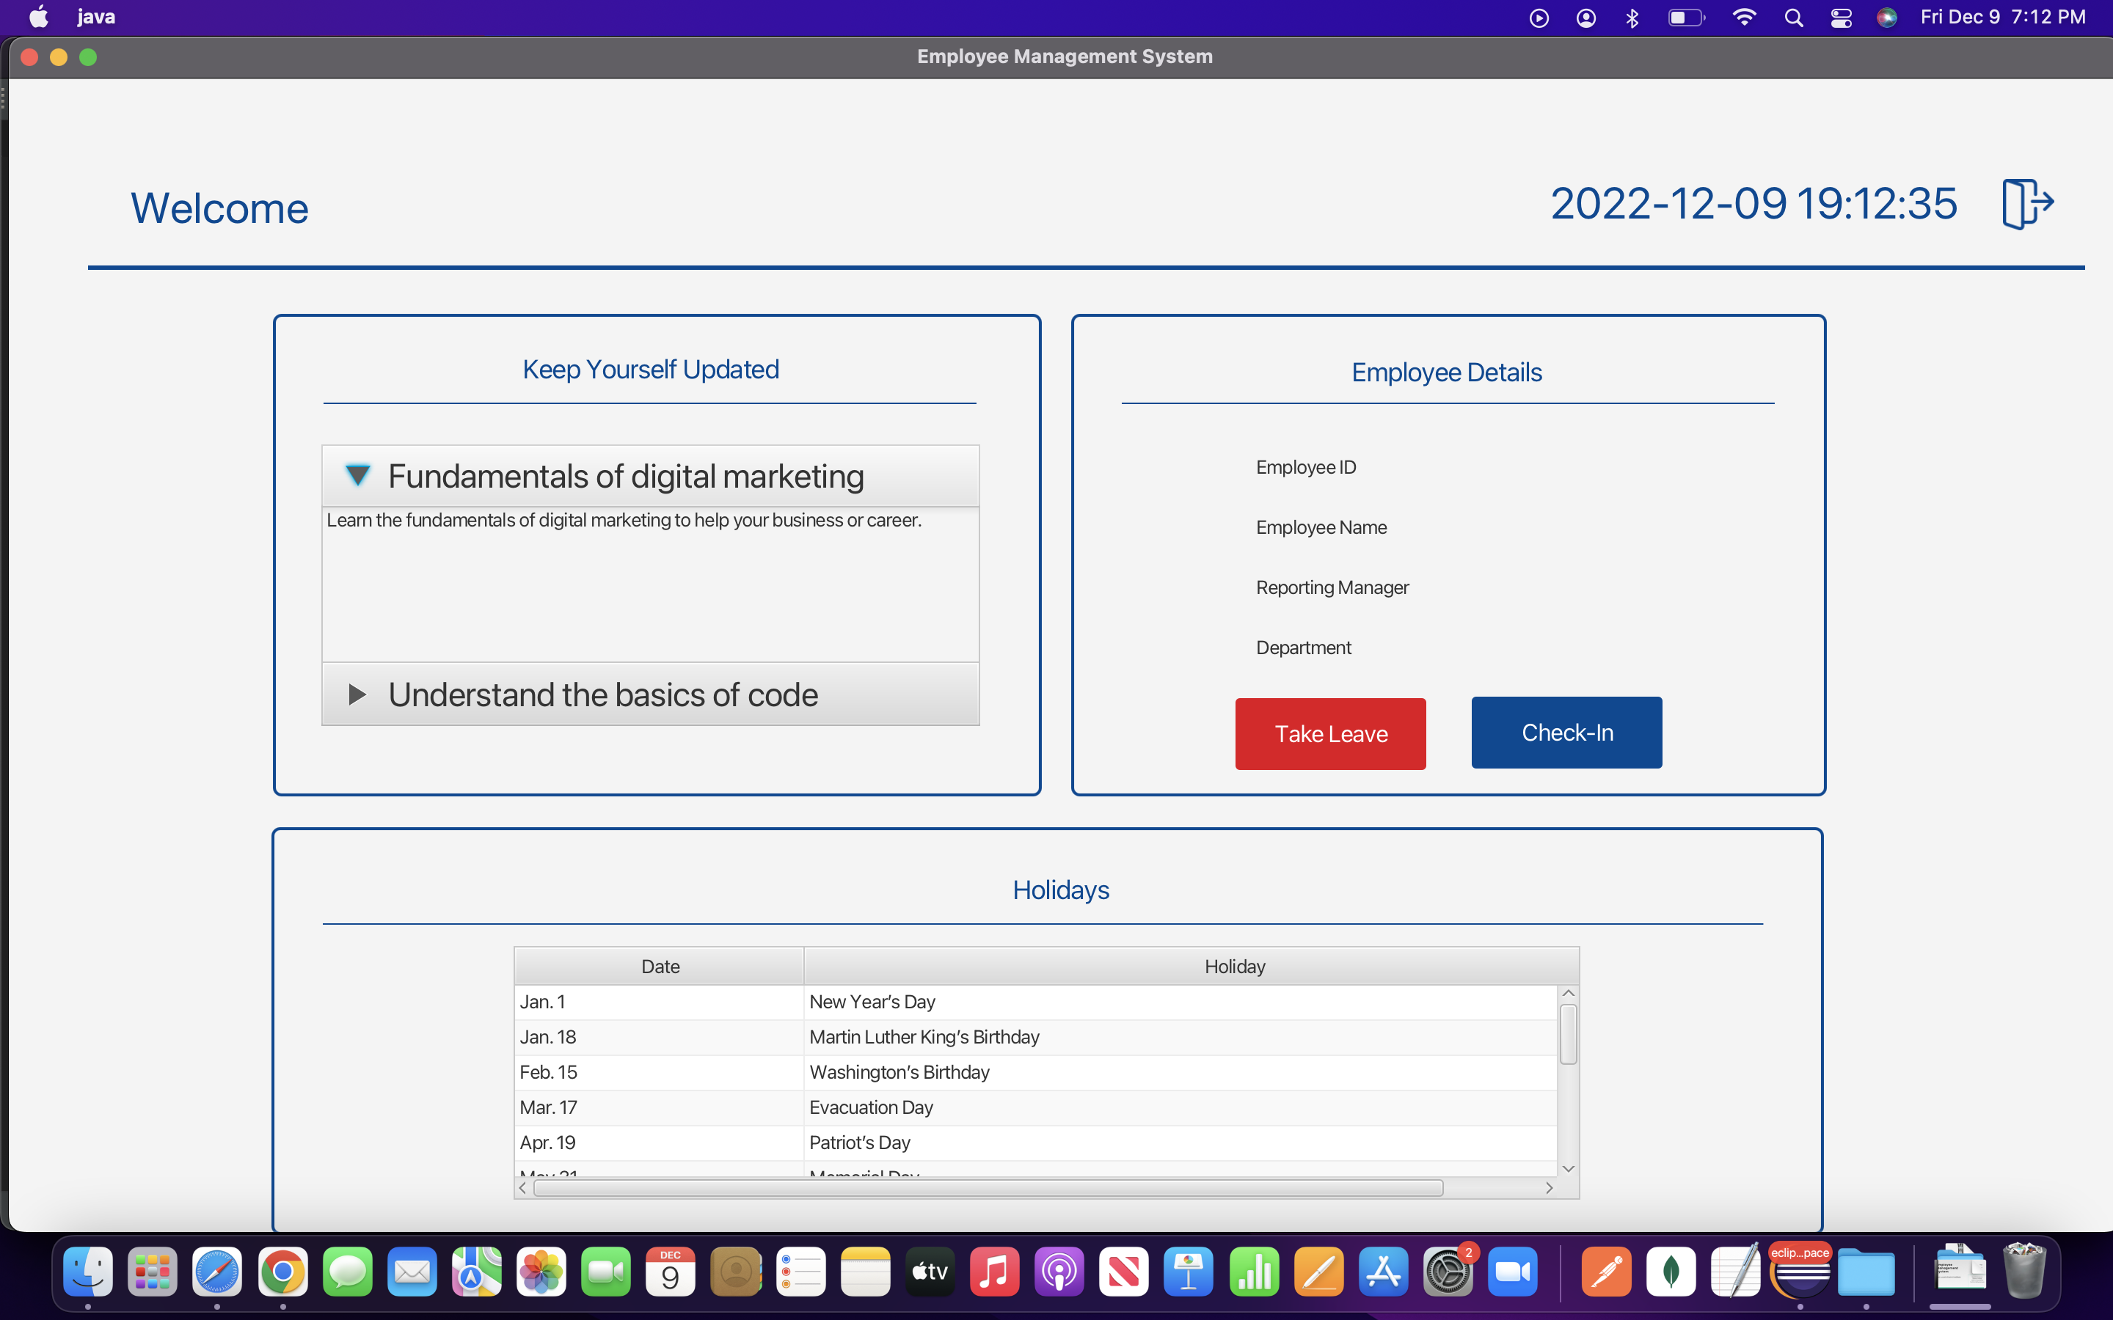Click horizontal scrollbar right arrow in table
Viewport: 2113px width, 1320px height.
pos(1549,1188)
